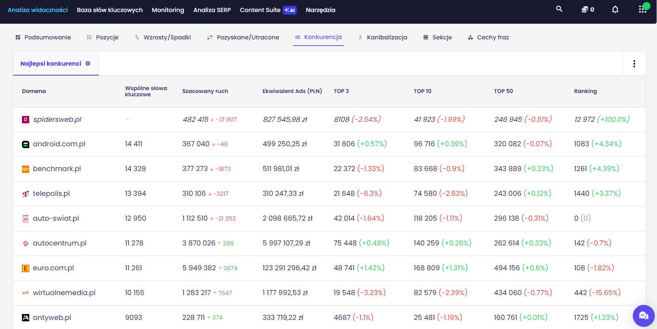Open wirtualnemedia.pl domain link
This screenshot has width=657, height=329.
tap(64, 293)
